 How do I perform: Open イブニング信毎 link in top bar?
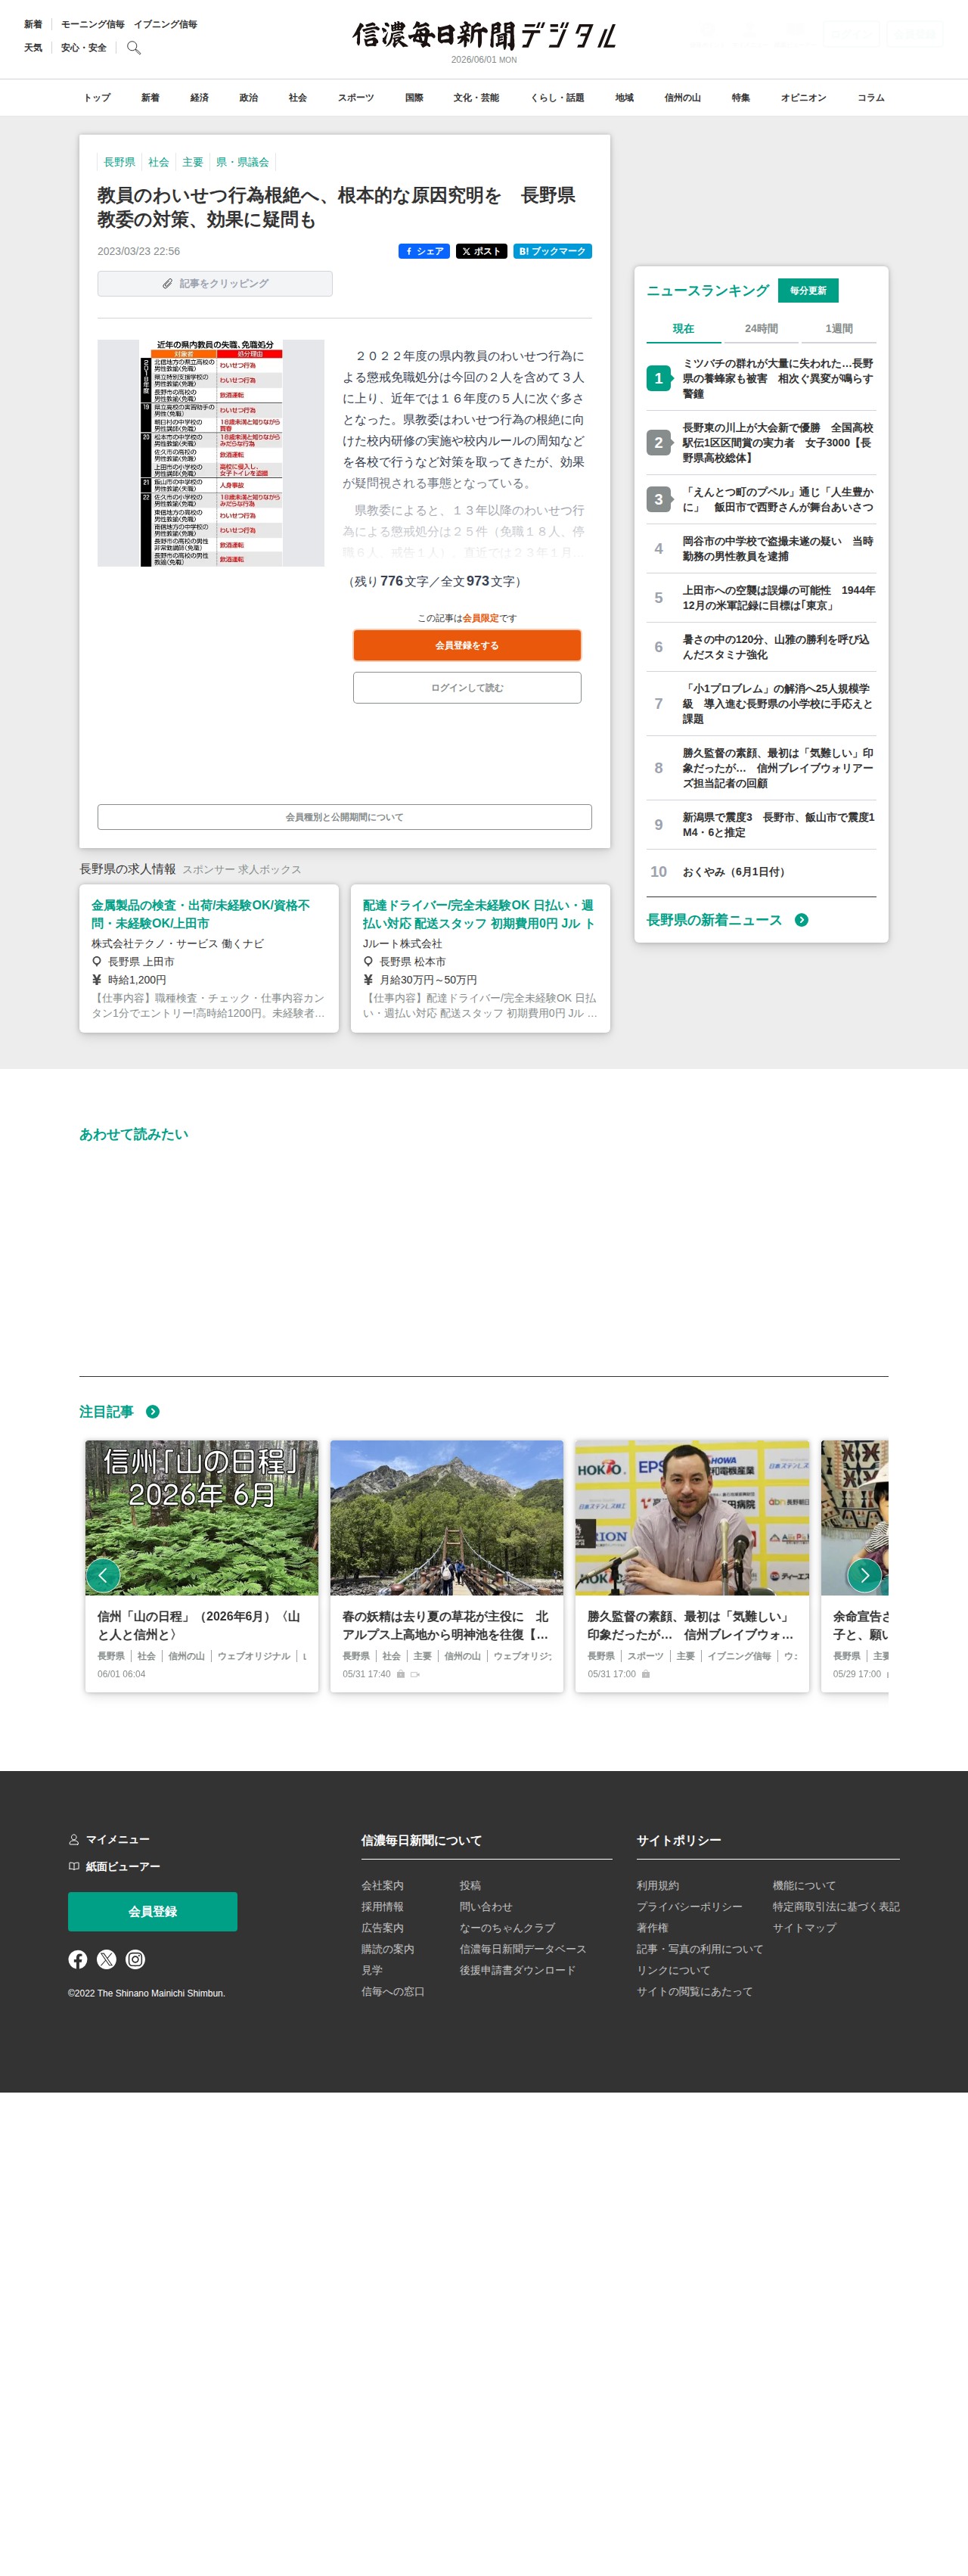point(165,24)
